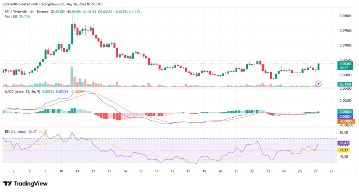Viewport: 359px width, 192px height.
Task: Click date 14 on the time axis
Action: tap(125, 171)
